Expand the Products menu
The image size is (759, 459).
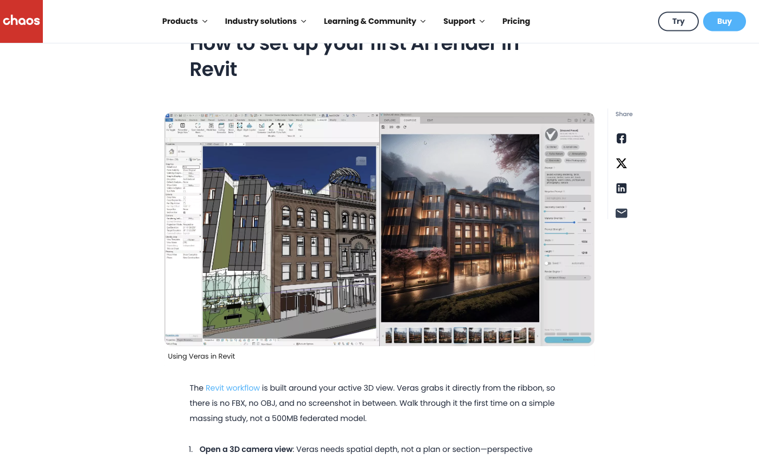pos(185,21)
